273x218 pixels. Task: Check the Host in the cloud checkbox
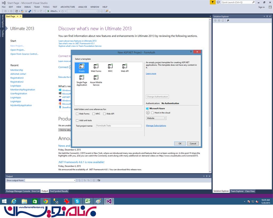click(152, 113)
